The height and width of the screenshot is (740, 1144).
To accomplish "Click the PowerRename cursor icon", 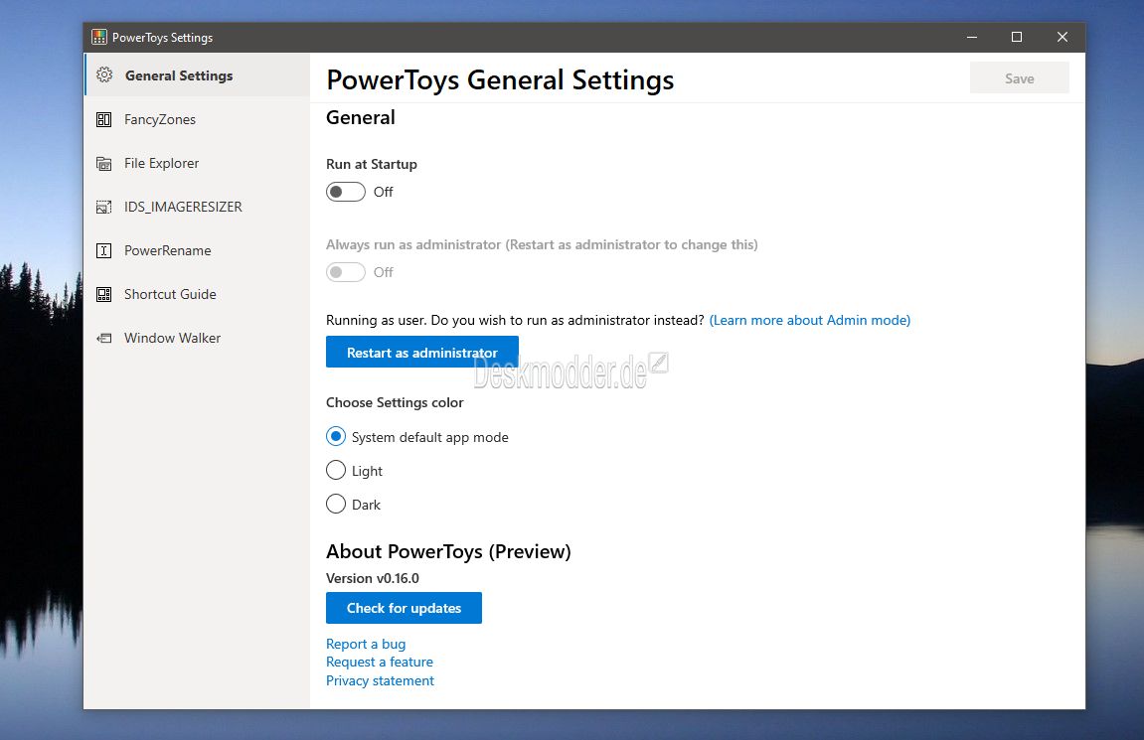I will (104, 250).
